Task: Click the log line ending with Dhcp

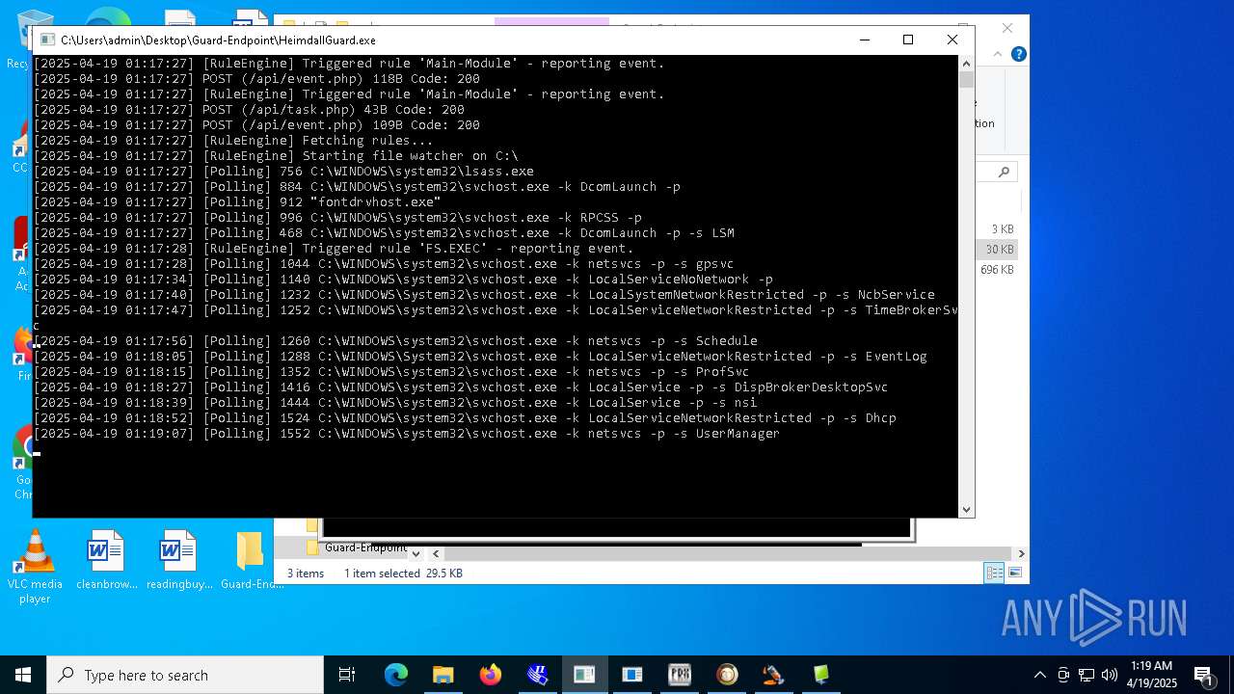Action: (x=465, y=417)
